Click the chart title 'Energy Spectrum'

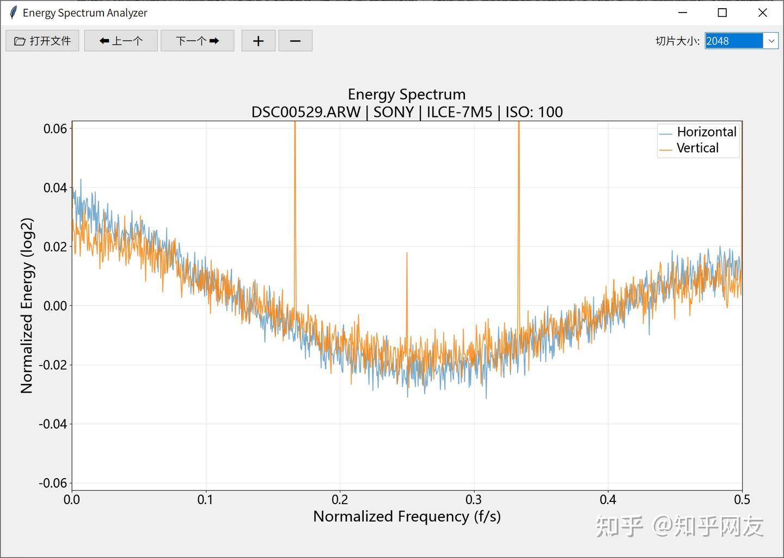tap(407, 94)
